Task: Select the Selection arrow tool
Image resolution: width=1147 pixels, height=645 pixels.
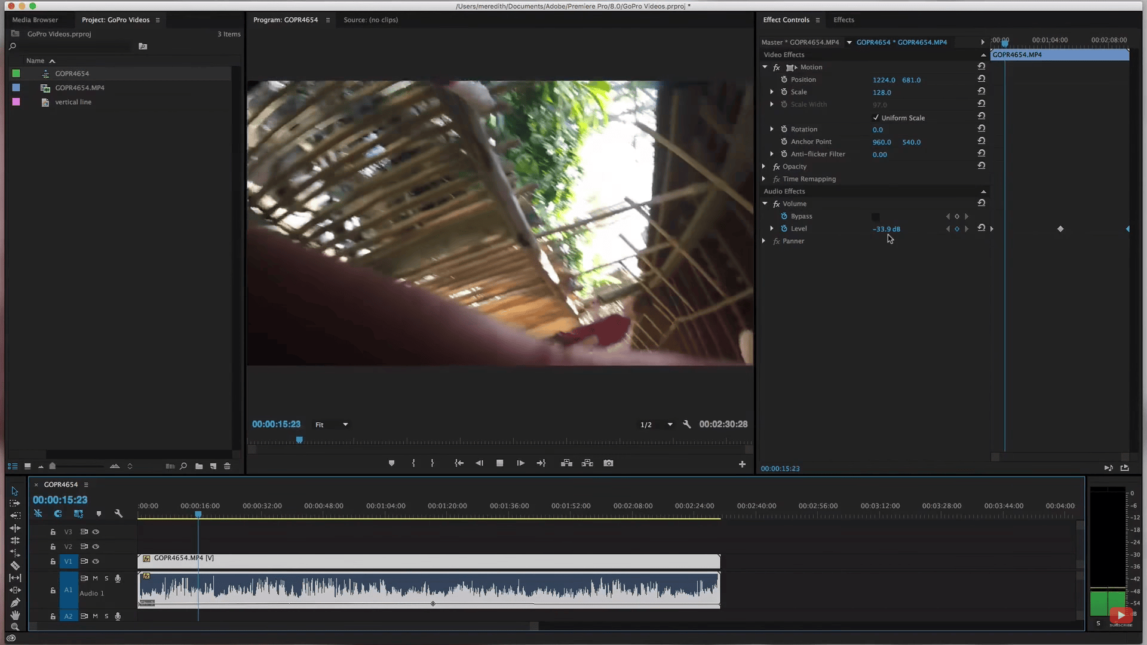Action: coord(15,491)
